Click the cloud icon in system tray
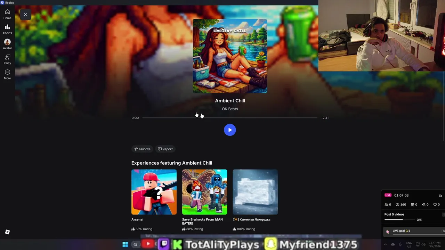Image resolution: width=445 pixels, height=250 pixels. [x=393, y=244]
